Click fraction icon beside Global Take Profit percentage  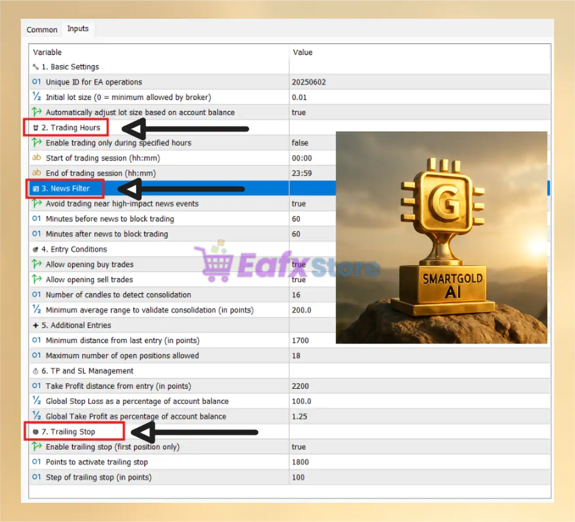36,416
